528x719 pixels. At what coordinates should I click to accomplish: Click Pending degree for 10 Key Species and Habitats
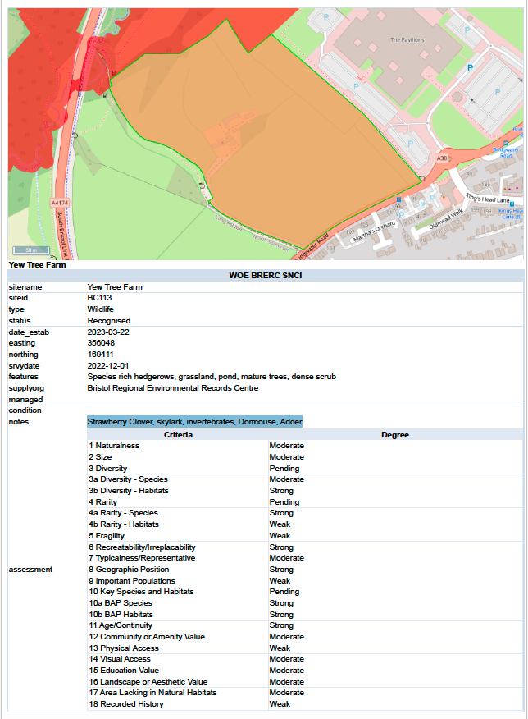click(284, 592)
